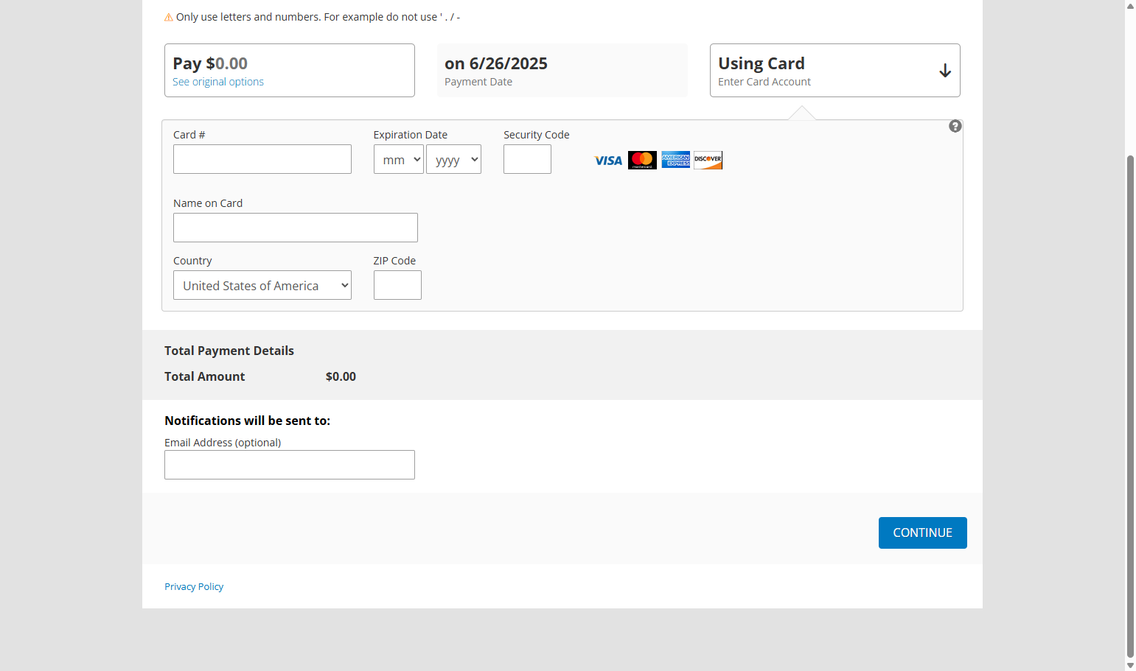Focus the Security Code field
1136x671 pixels.
[x=527, y=159]
